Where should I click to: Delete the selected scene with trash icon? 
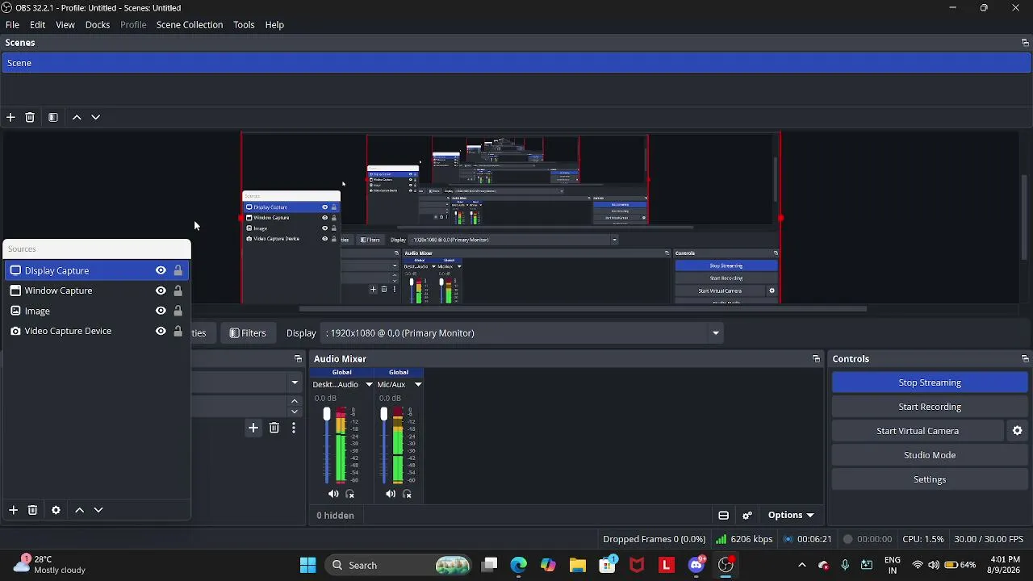(30, 117)
